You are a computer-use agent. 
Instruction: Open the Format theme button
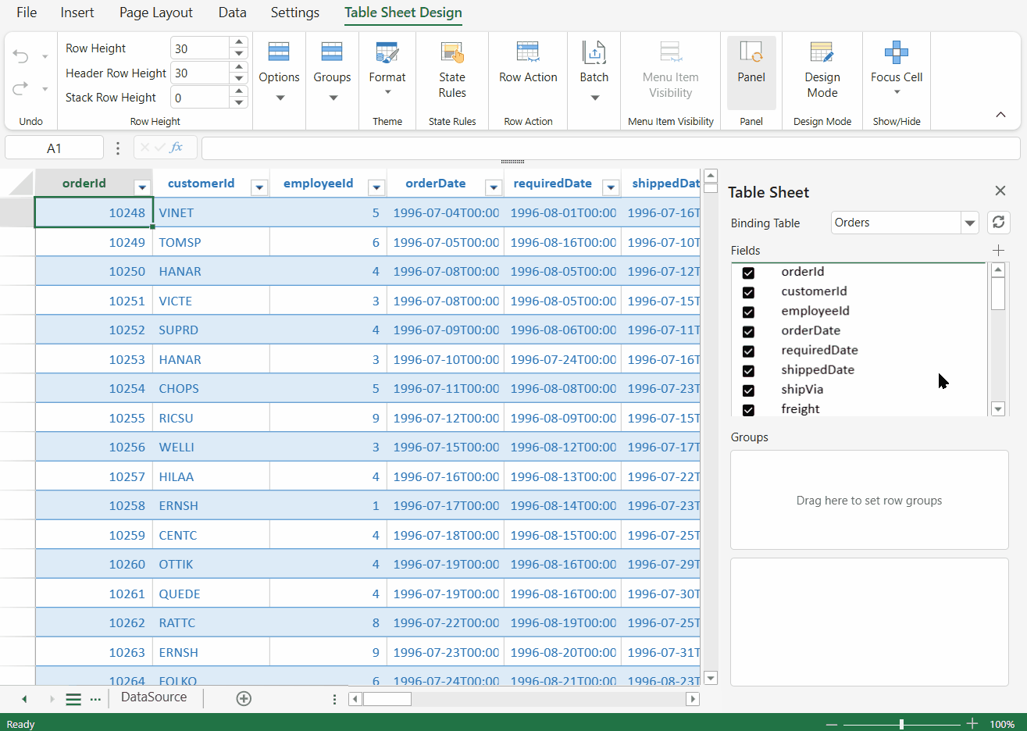click(387, 70)
